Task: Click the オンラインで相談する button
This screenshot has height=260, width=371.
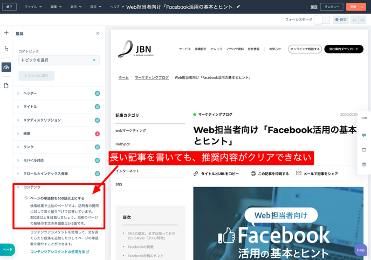Action: tap(305, 49)
